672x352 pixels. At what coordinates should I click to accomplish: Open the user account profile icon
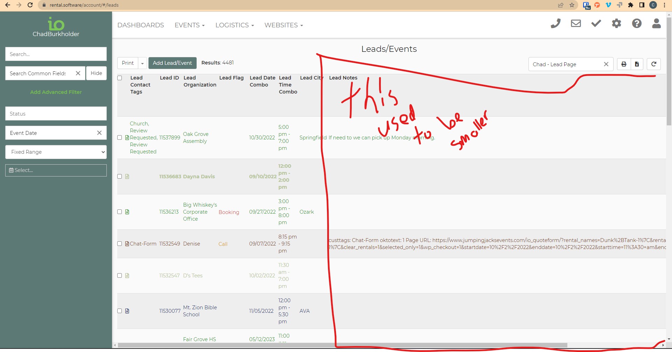coord(656,24)
